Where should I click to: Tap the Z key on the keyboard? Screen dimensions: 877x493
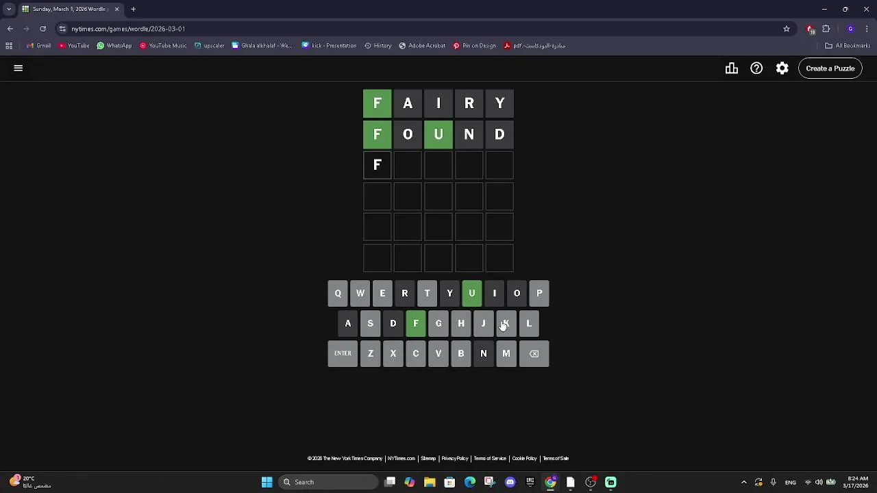tap(371, 354)
